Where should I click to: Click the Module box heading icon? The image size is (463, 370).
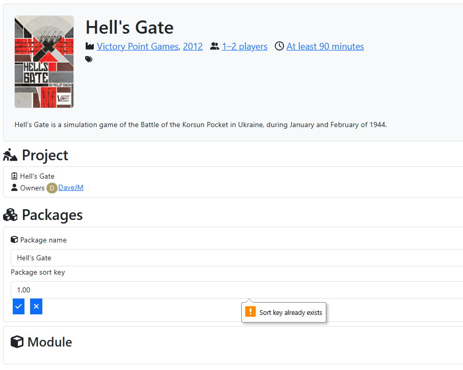(x=17, y=342)
